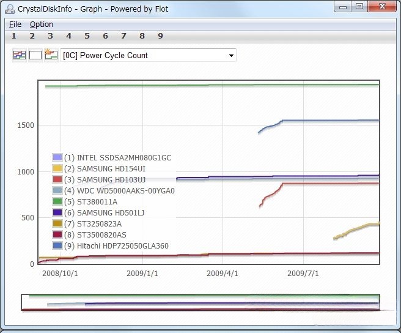Click the 500 y-axis label
This screenshot has width=401, height=333.
pos(28,218)
